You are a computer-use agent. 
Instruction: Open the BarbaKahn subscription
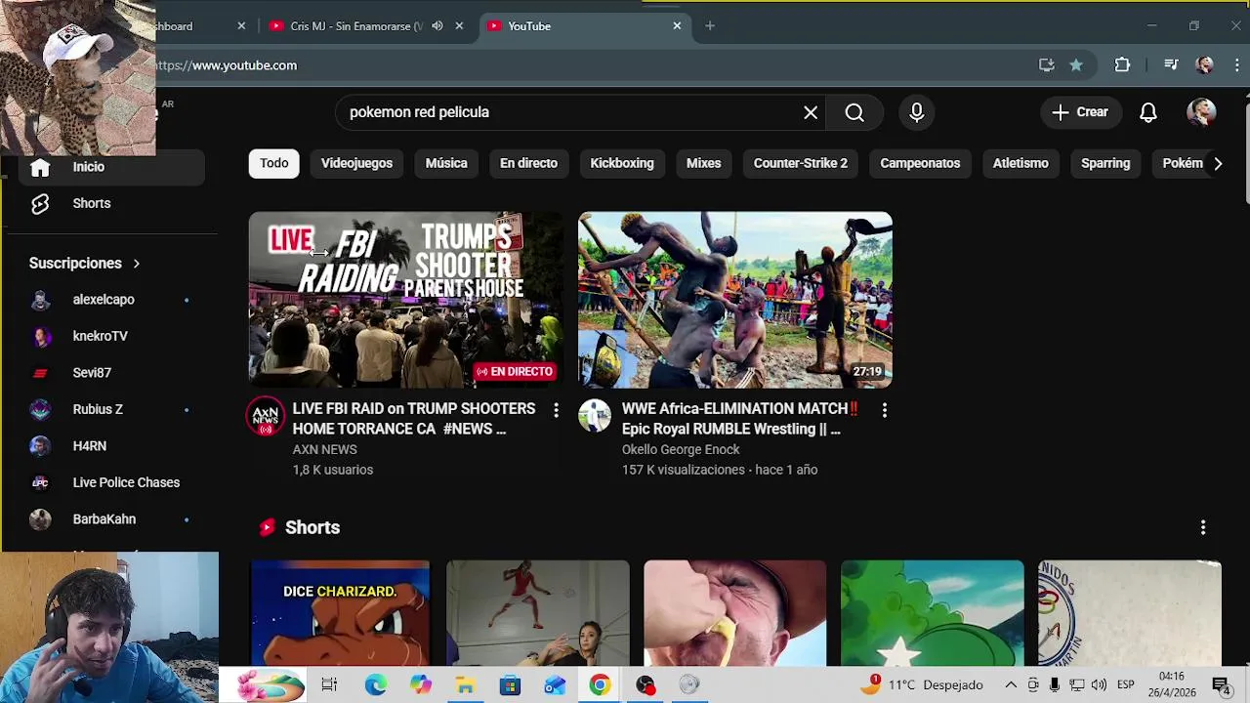[112, 519]
